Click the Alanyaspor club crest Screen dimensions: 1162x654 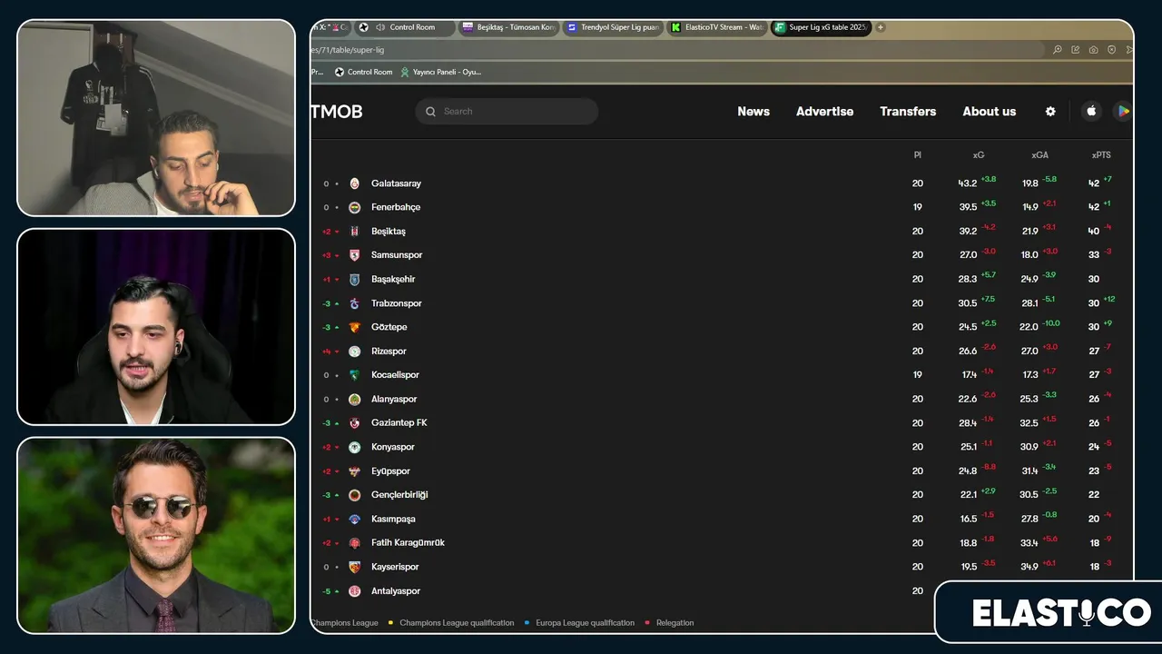[355, 400]
